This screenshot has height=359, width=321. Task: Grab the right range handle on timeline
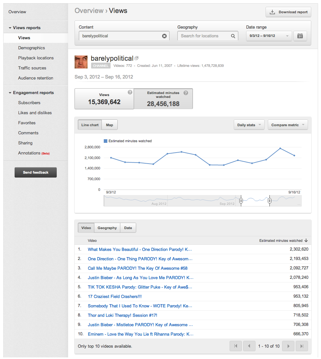click(269, 201)
